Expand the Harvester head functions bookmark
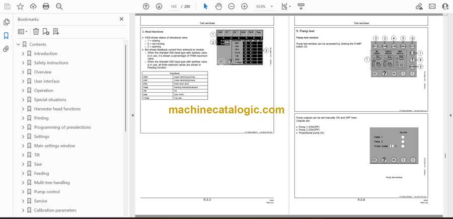This screenshot has height=219, width=453. point(23,109)
